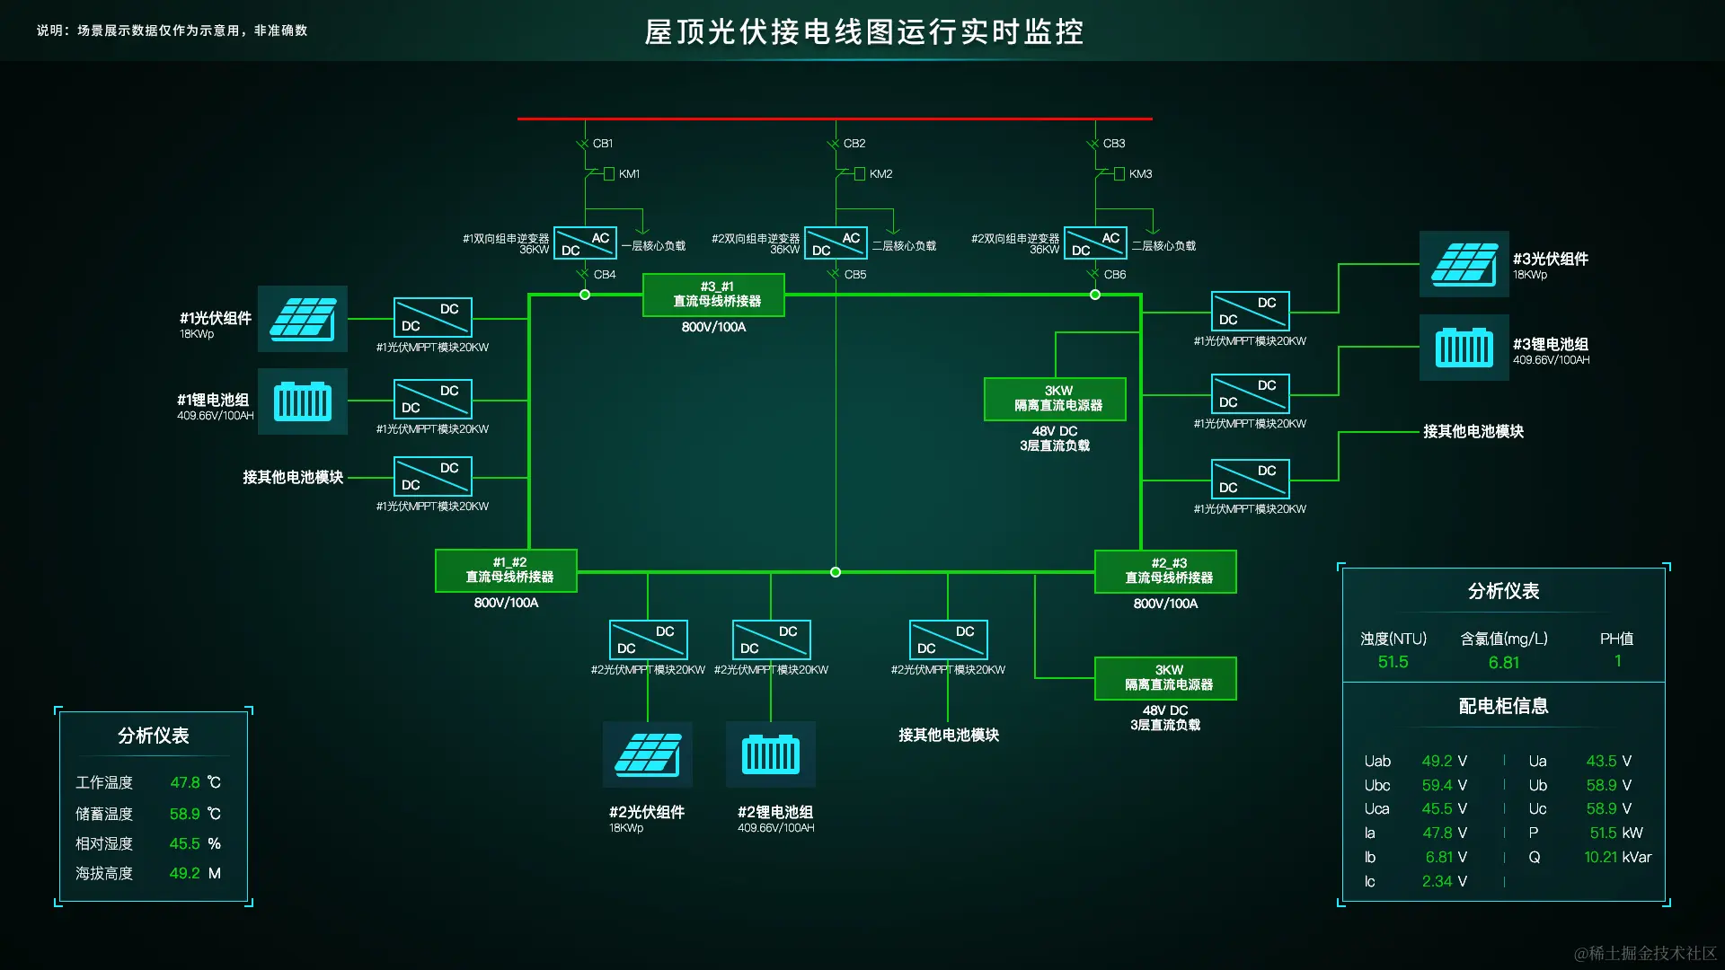
Task: Click the #3锂电池组 battery icon
Action: [1464, 348]
